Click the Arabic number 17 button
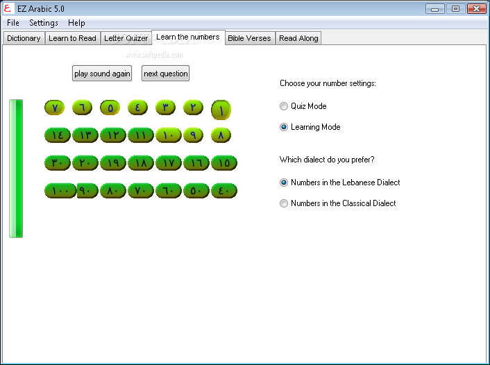 pyautogui.click(x=169, y=163)
